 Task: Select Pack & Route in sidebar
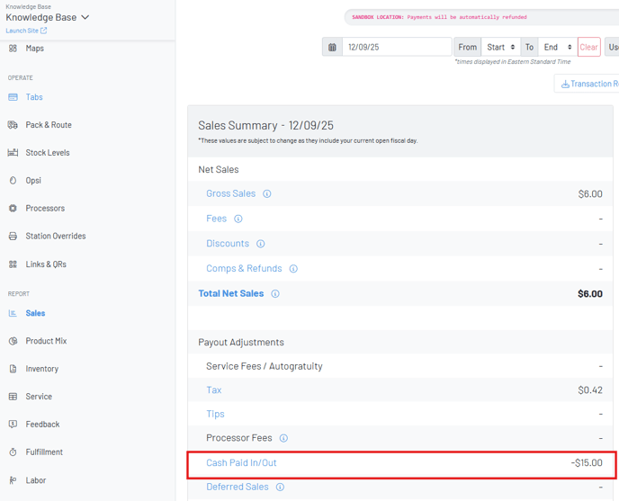pyautogui.click(x=48, y=125)
